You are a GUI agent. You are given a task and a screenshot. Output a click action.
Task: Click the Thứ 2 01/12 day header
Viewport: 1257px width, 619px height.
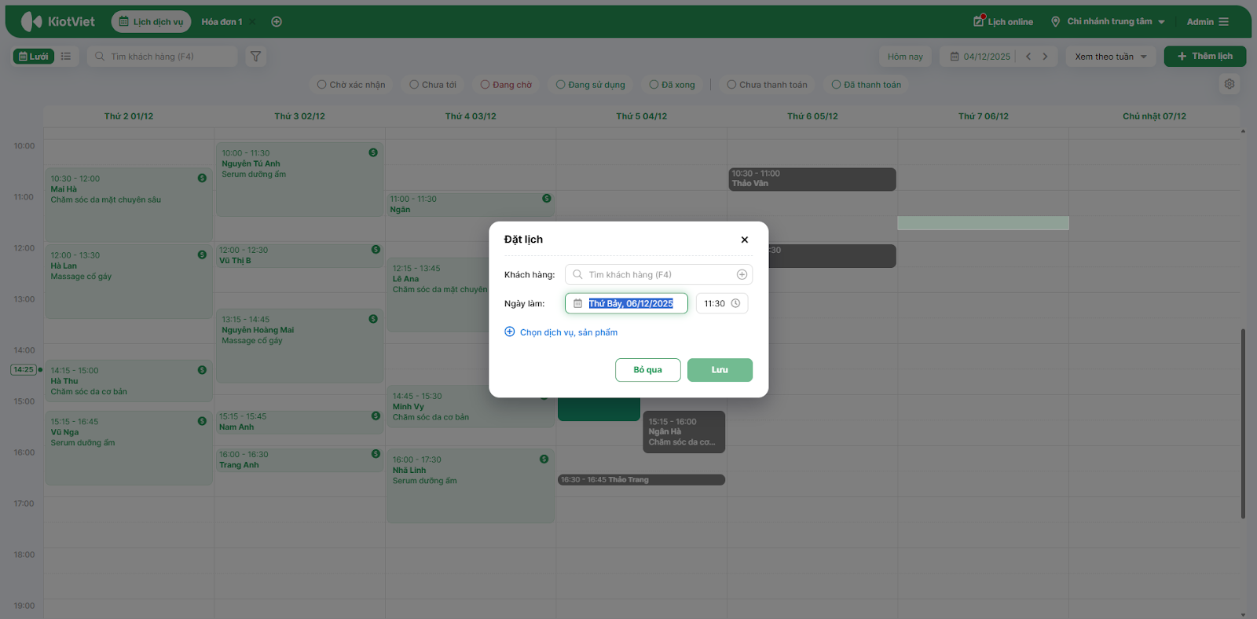(129, 116)
